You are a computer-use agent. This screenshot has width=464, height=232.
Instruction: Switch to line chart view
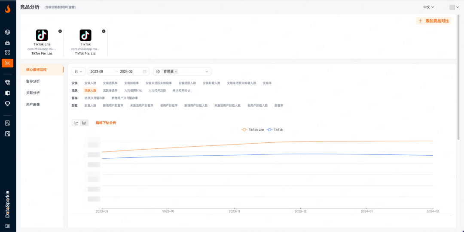coord(76,123)
